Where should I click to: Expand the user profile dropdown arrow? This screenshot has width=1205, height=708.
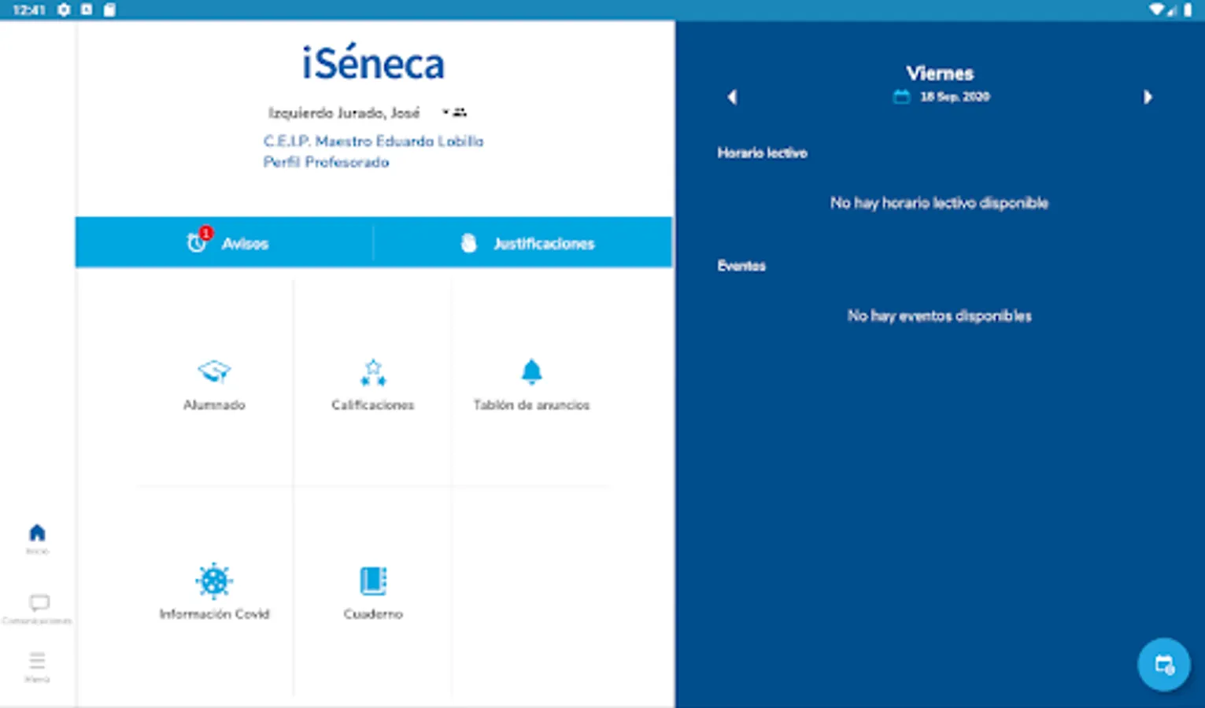[x=445, y=112]
